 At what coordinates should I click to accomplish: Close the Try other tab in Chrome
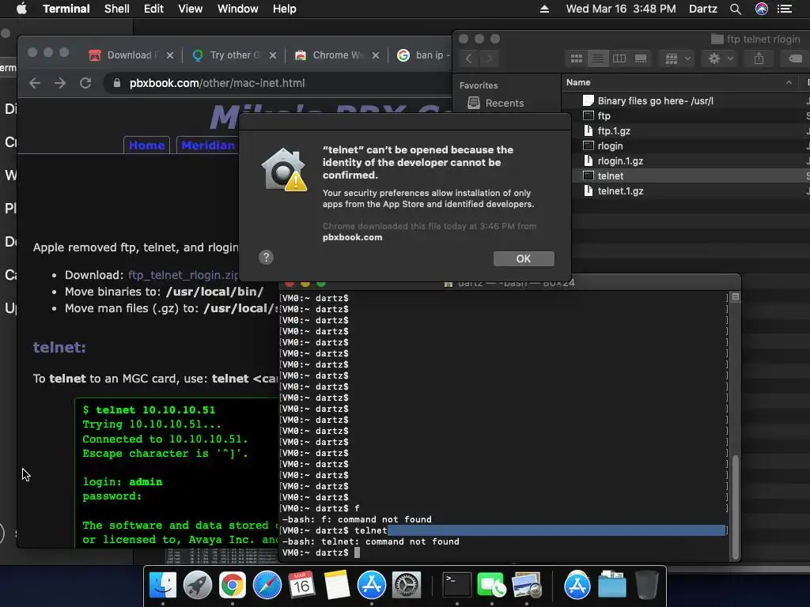pyautogui.click(x=273, y=55)
